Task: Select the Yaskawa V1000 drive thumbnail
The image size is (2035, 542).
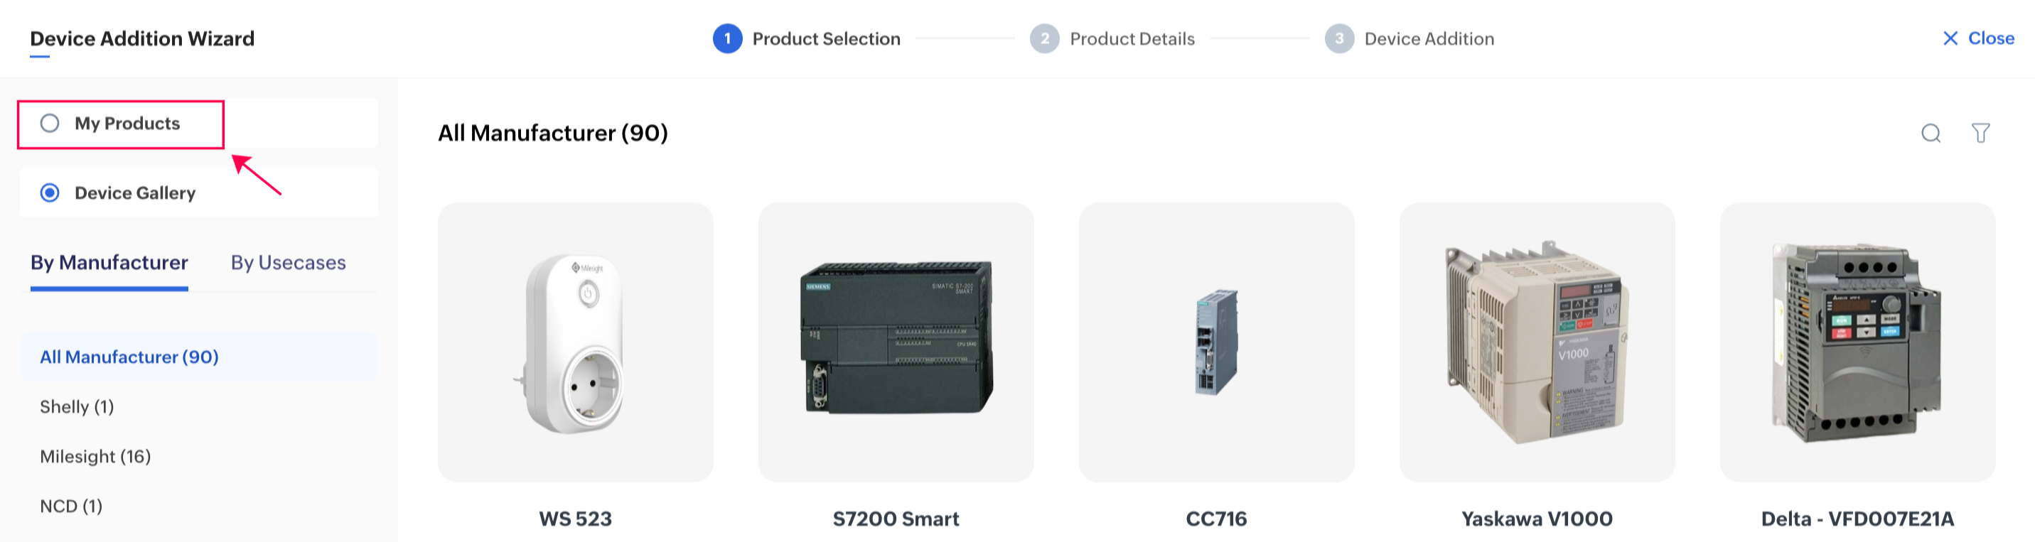Action: click(1537, 342)
